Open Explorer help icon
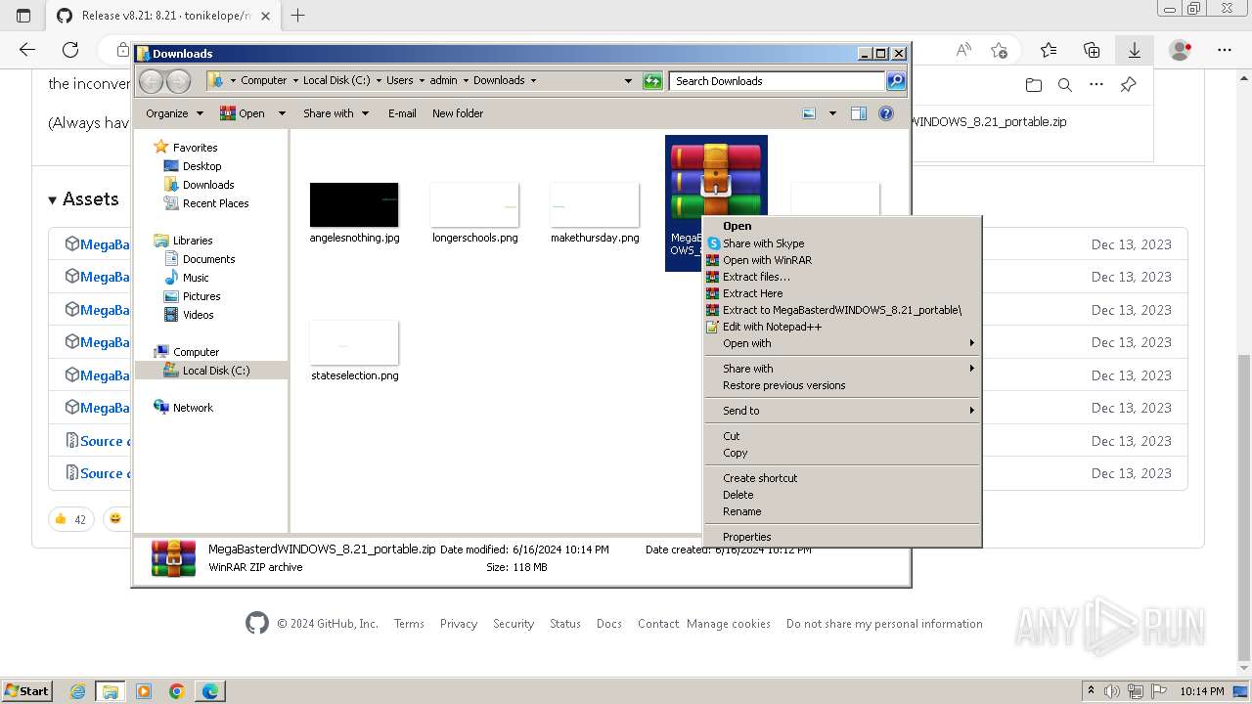 pyautogui.click(x=886, y=113)
